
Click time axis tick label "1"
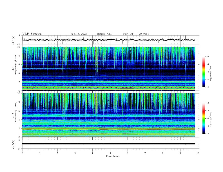coord(40,153)
